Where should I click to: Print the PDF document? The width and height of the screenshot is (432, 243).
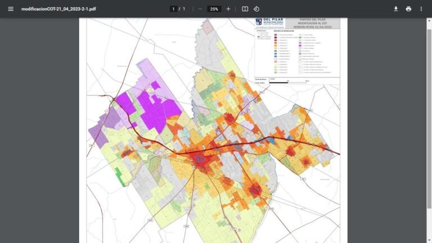pyautogui.click(x=408, y=9)
